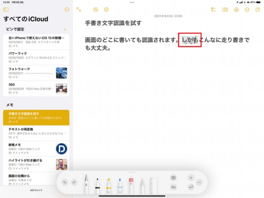
Task: Open the 新規メモ note
Action: pos(36,149)
